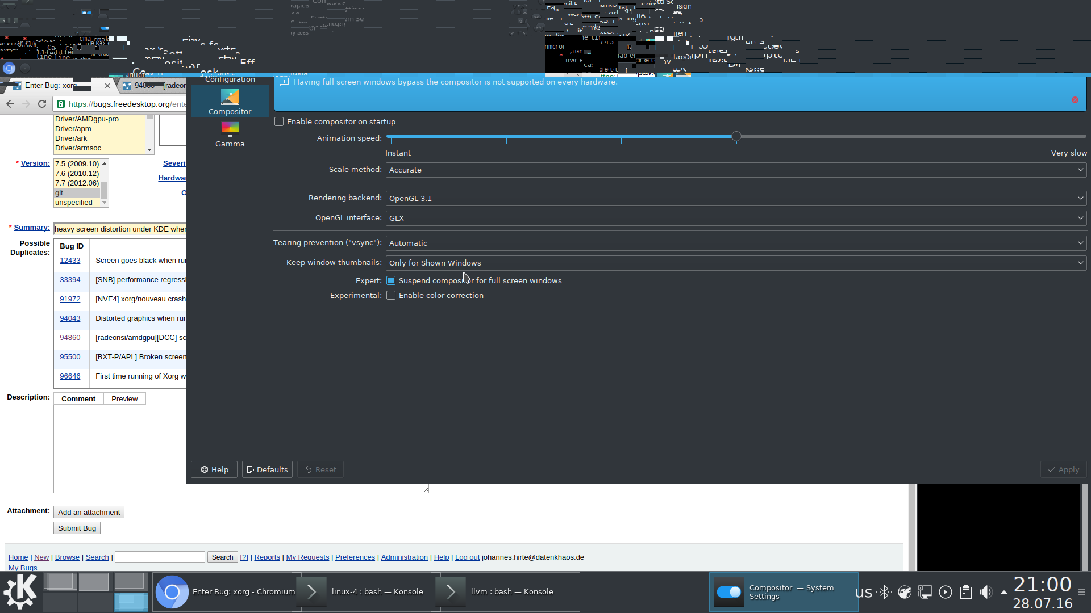The width and height of the screenshot is (1091, 613).
Task: Click the Animation speed slider handle
Action: click(x=736, y=136)
